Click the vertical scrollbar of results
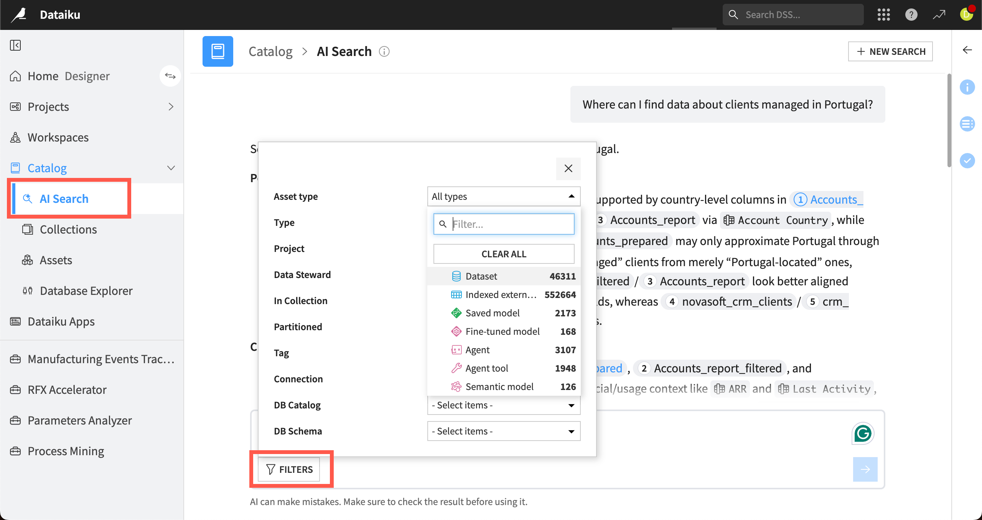 click(949, 120)
